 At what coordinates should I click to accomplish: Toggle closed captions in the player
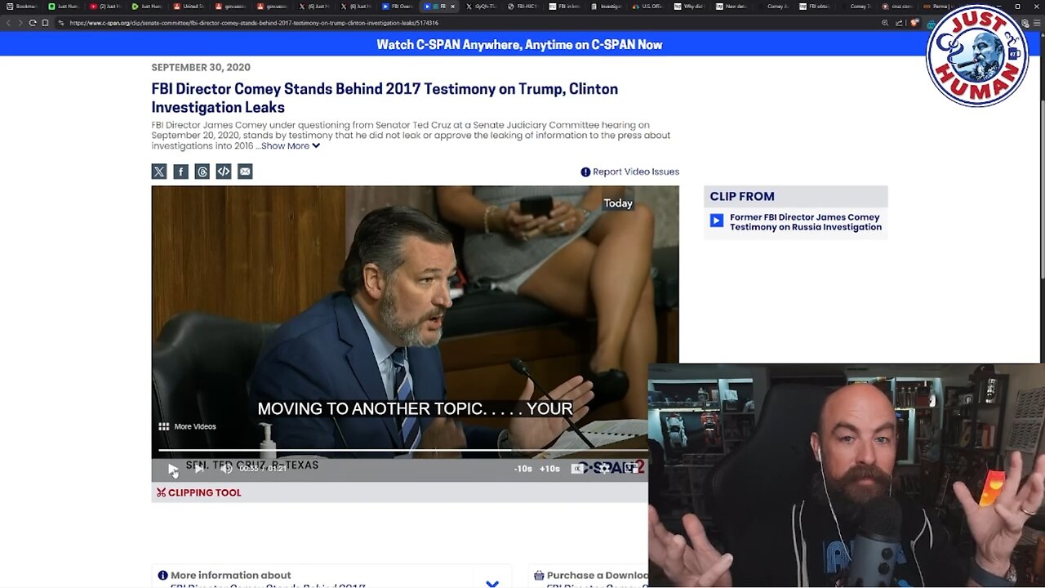tap(578, 468)
